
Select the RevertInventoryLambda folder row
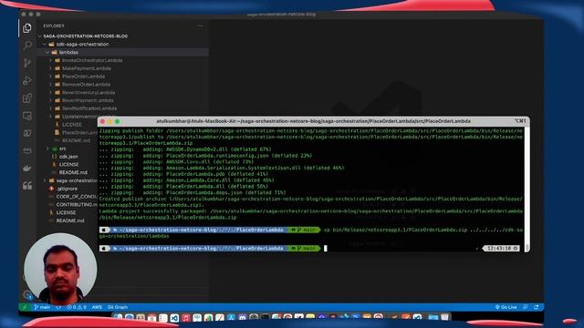point(123,93)
